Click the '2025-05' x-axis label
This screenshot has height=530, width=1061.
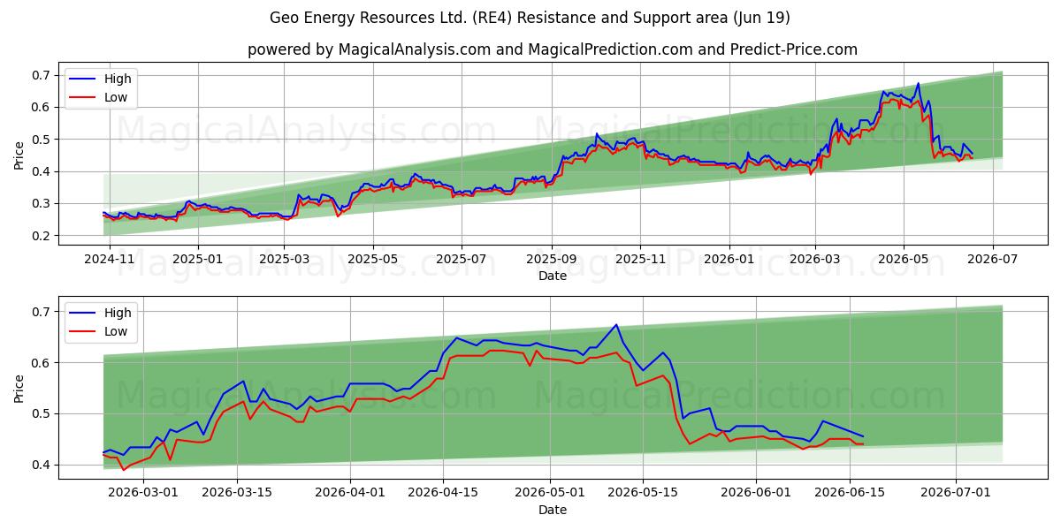[x=372, y=261]
